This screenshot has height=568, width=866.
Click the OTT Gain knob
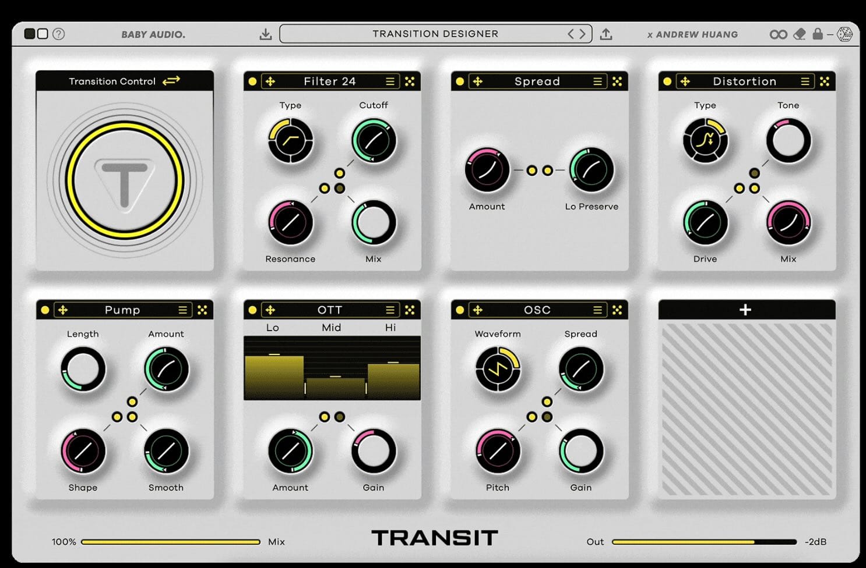(x=374, y=452)
